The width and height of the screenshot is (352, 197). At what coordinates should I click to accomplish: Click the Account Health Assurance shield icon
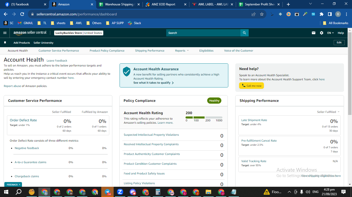[x=127, y=72]
